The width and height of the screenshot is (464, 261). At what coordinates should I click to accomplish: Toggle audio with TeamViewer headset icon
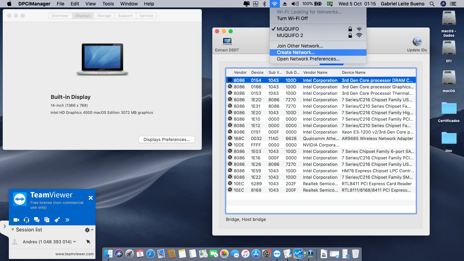pyautogui.click(x=26, y=220)
